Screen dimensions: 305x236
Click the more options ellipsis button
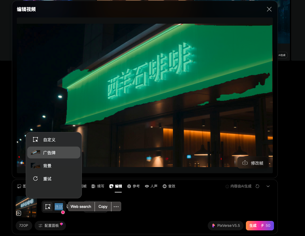tap(116, 206)
